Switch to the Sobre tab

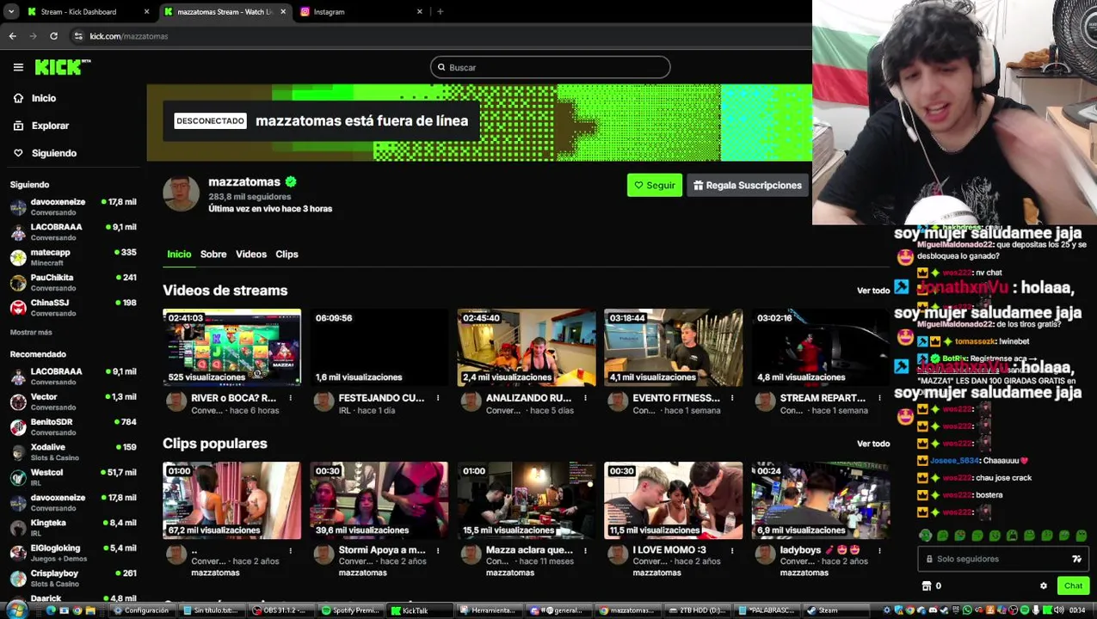click(x=213, y=254)
